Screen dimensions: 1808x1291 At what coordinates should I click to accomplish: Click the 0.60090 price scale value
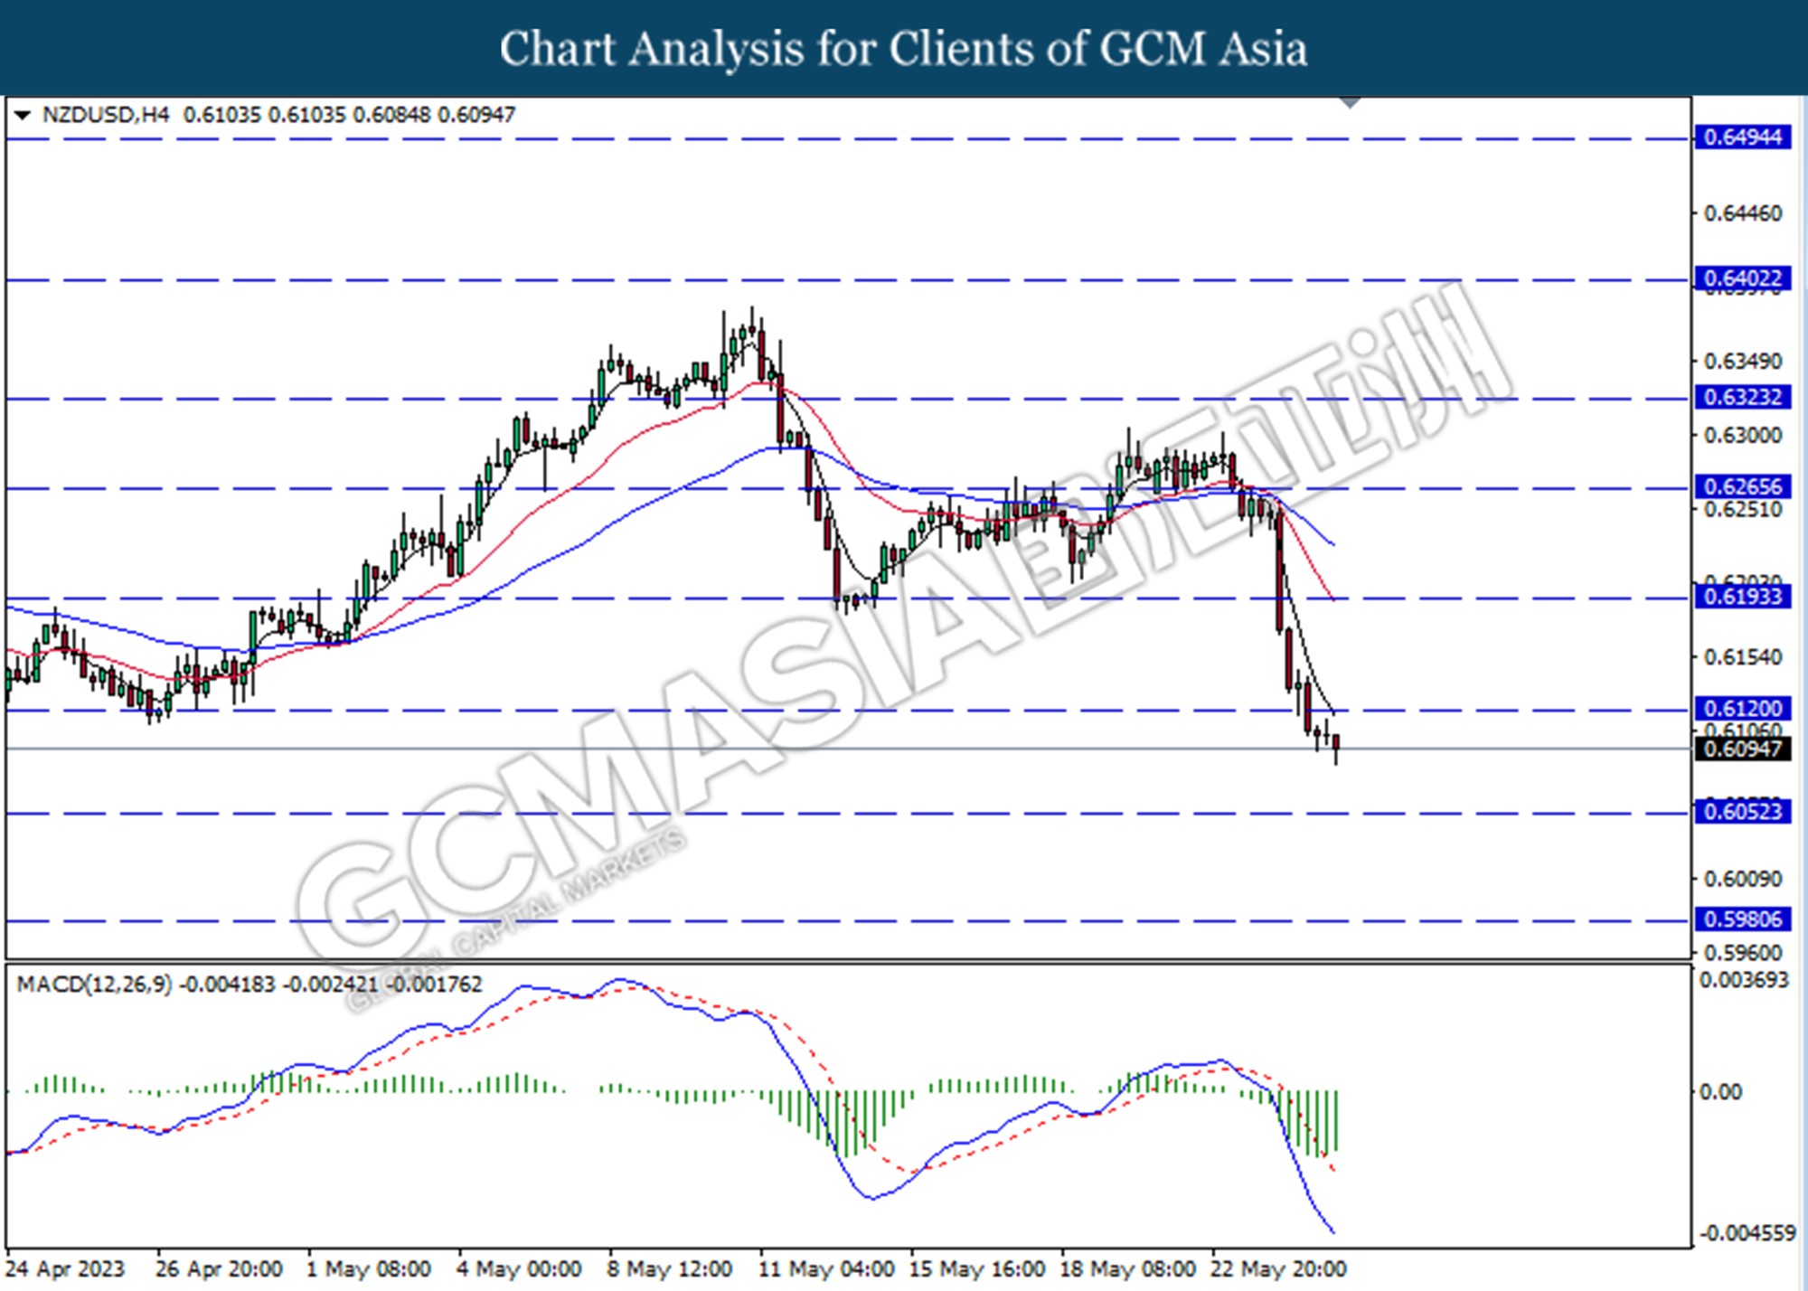(x=1743, y=879)
